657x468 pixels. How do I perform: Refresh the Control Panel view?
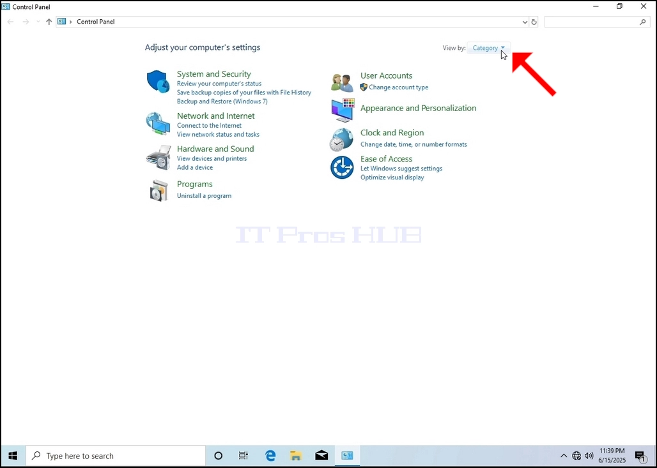tap(534, 22)
